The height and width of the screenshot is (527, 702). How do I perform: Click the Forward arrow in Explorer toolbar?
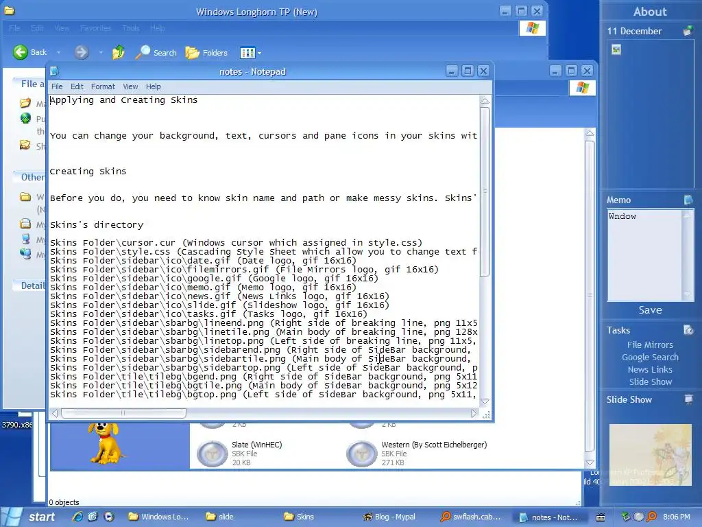(81, 52)
